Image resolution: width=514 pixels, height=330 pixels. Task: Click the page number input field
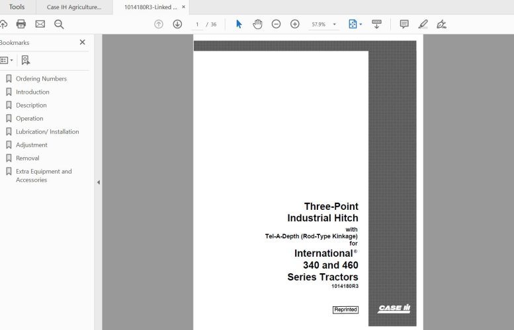(x=197, y=24)
